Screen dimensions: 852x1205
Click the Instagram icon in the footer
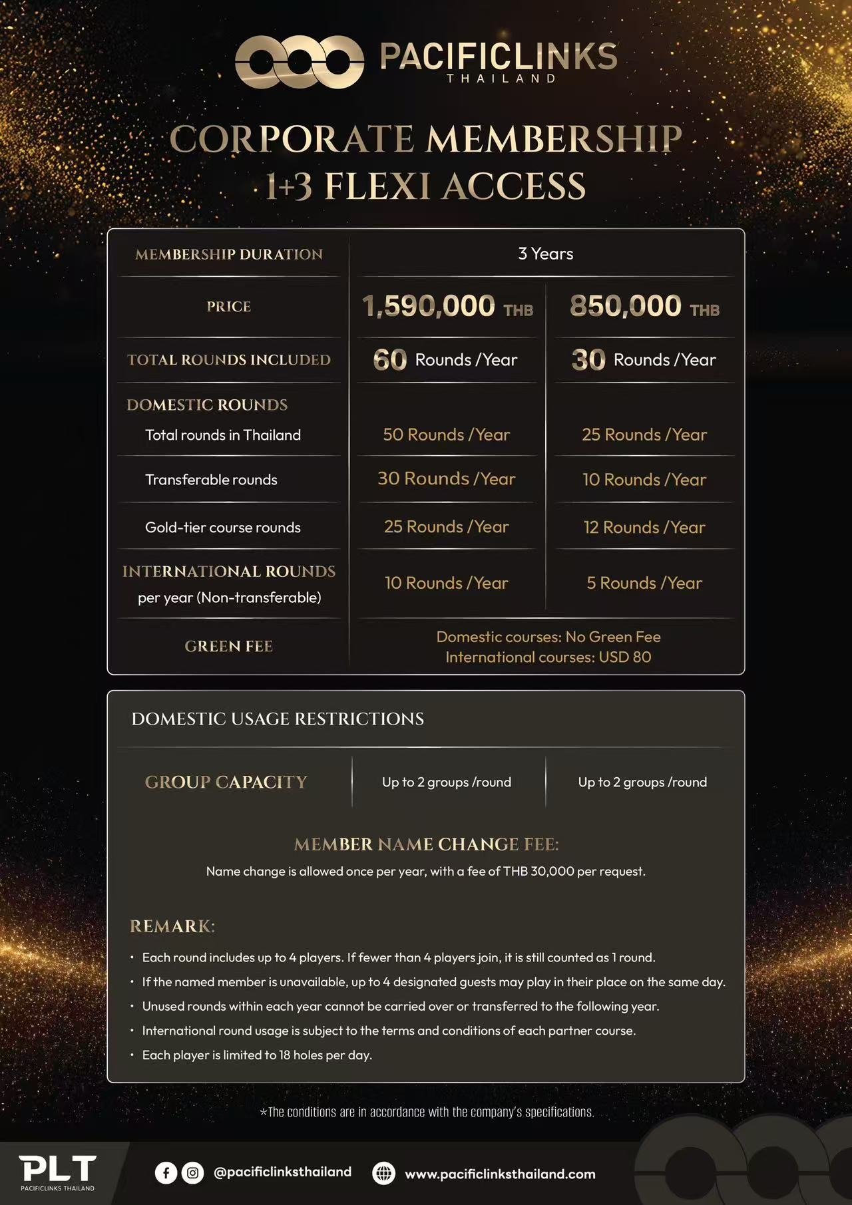192,1172
